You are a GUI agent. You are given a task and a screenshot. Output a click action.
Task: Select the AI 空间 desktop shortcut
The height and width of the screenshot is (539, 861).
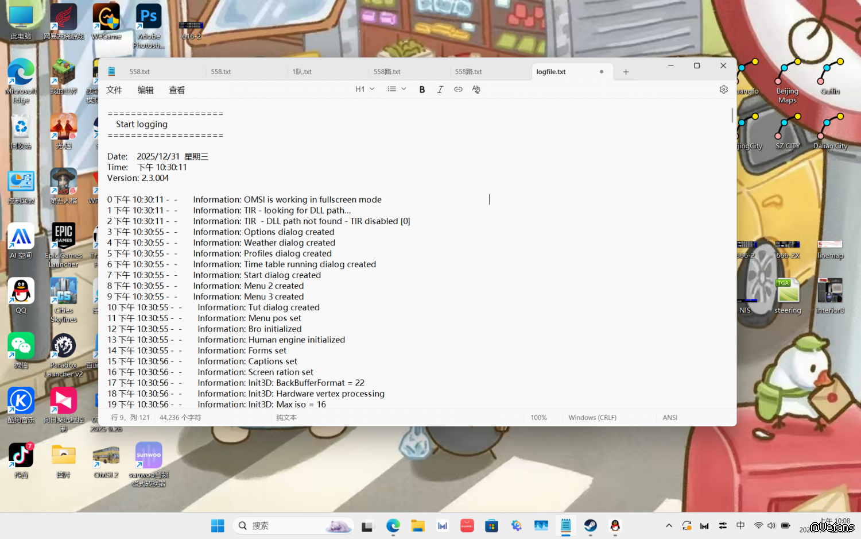coord(21,241)
